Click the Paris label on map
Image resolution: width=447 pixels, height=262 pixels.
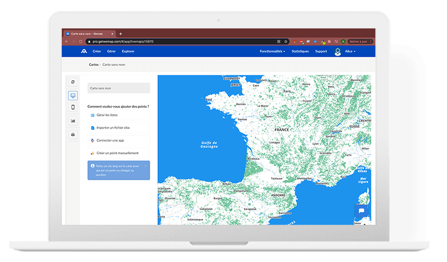(x=287, y=91)
